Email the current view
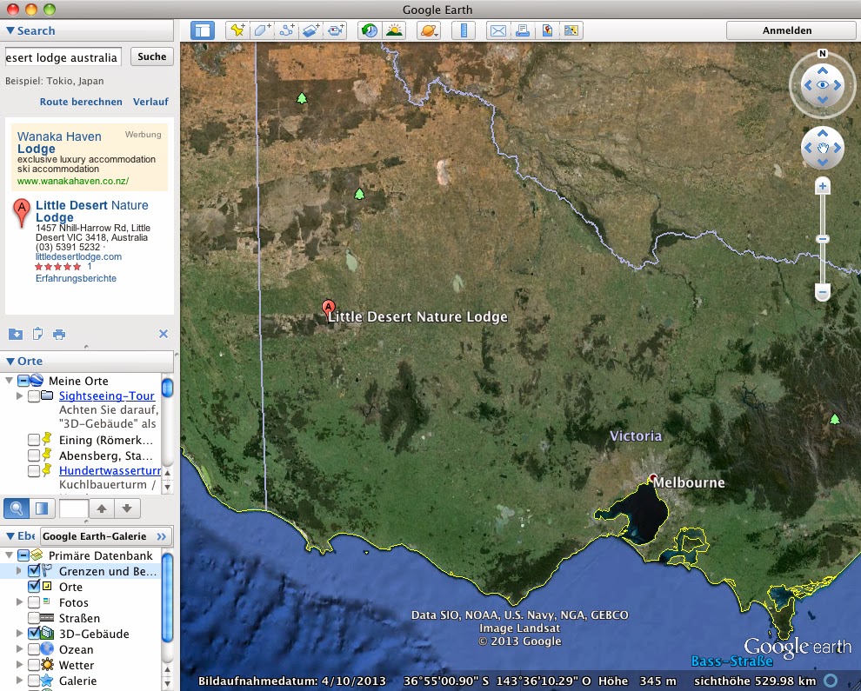 tap(498, 30)
